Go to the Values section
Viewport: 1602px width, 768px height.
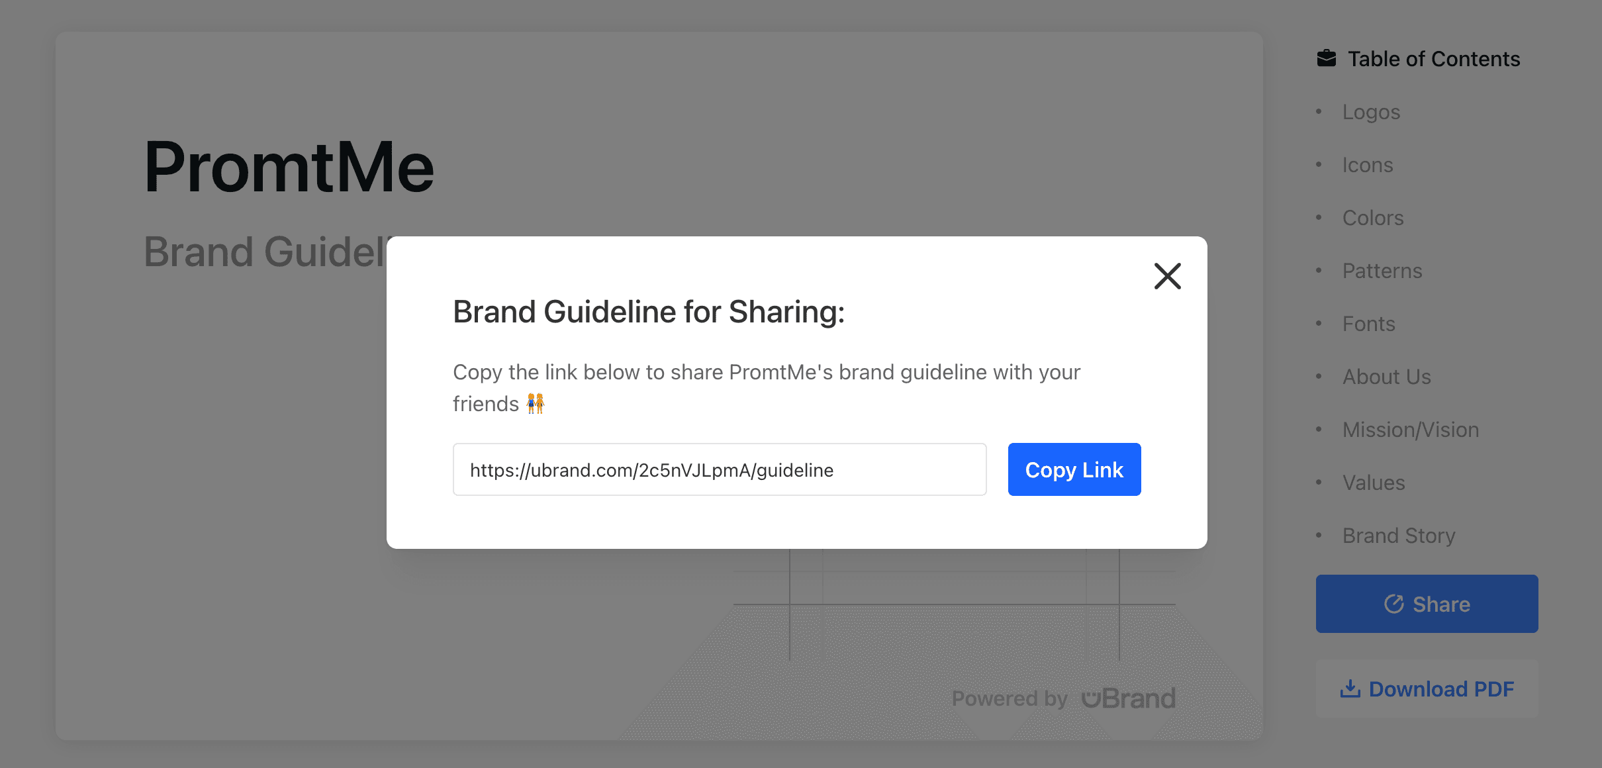tap(1374, 483)
